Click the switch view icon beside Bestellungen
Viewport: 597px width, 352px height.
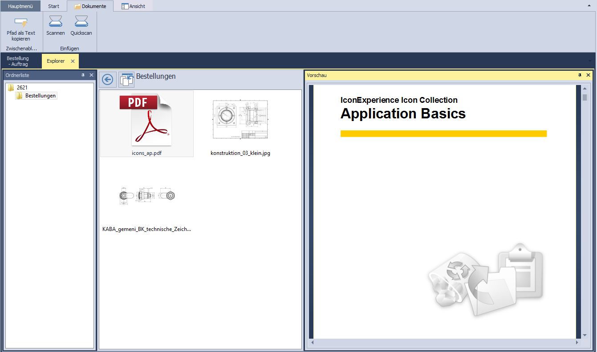tap(126, 79)
